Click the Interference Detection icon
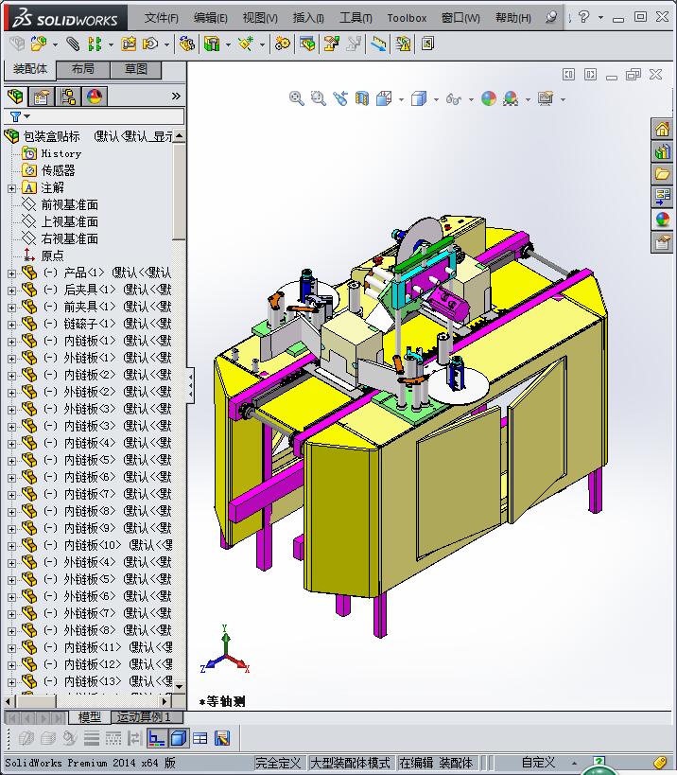 pyautogui.click(x=379, y=44)
